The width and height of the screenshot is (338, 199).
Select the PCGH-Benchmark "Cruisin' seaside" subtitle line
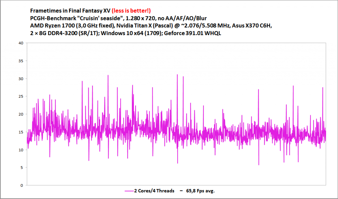coord(119,18)
